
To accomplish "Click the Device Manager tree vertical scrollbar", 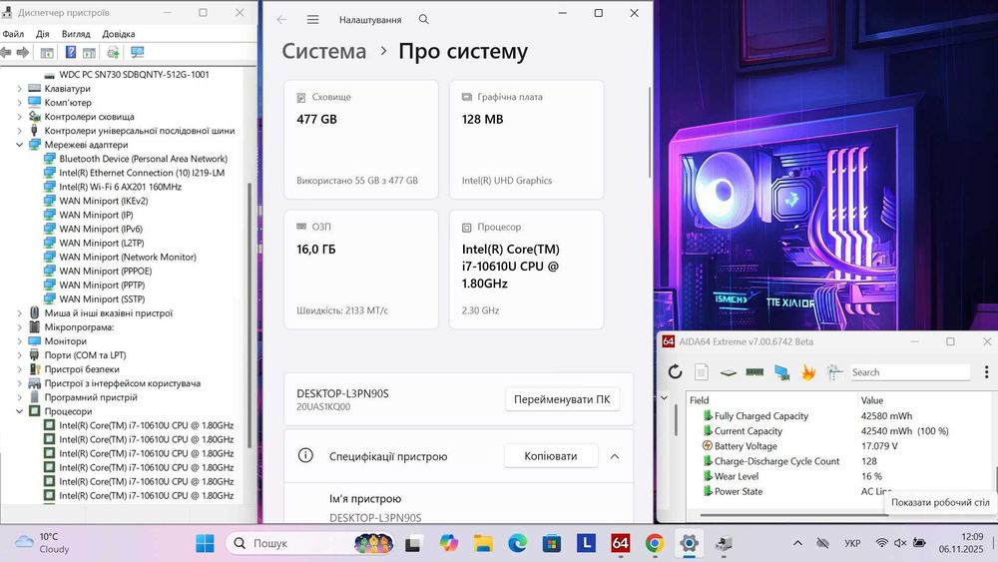I will 249,315.
